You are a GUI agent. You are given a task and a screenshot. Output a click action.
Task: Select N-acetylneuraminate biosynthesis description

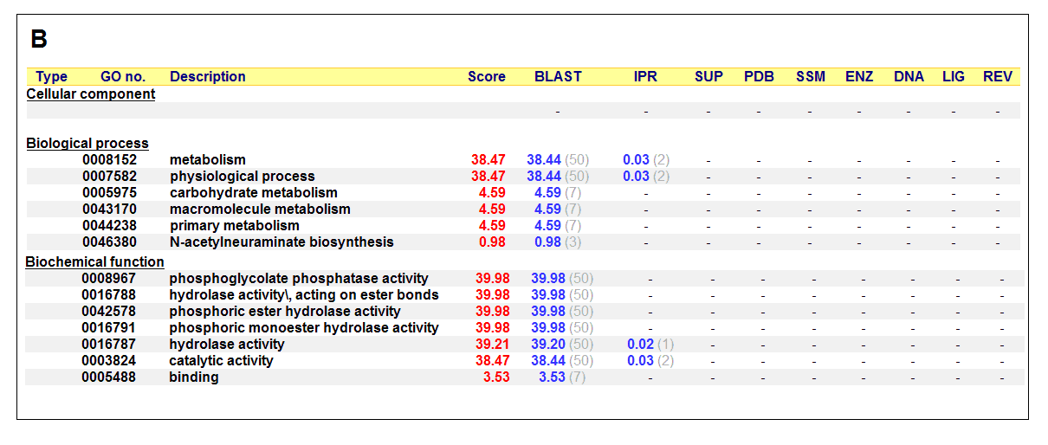281,242
